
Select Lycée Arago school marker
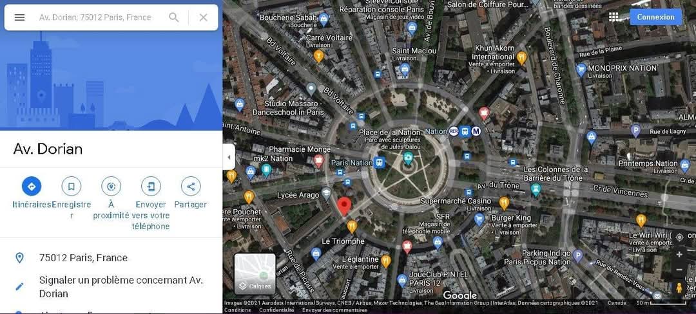click(326, 192)
